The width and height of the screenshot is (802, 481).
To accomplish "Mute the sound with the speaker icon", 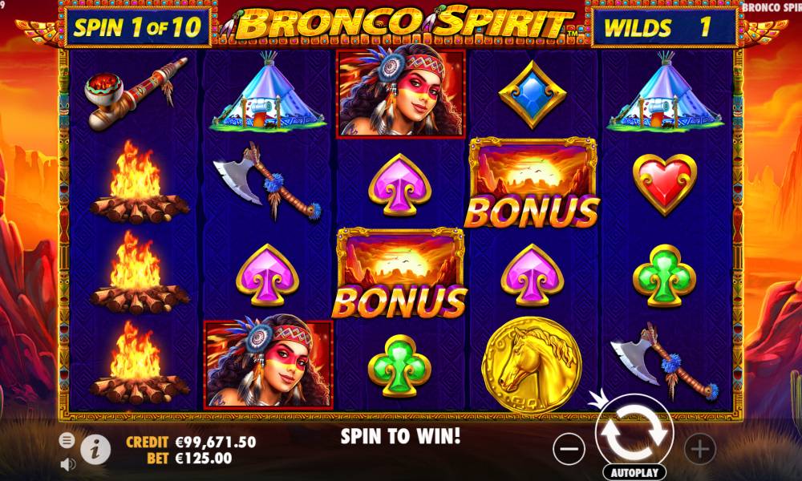I will tap(67, 464).
